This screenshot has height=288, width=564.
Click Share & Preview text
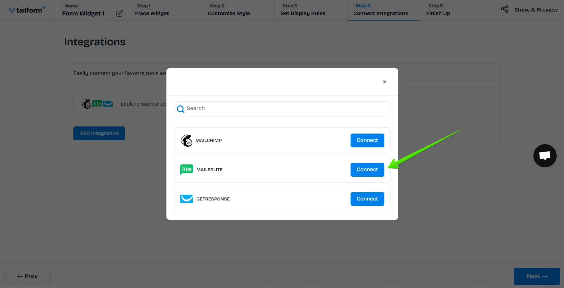point(536,10)
